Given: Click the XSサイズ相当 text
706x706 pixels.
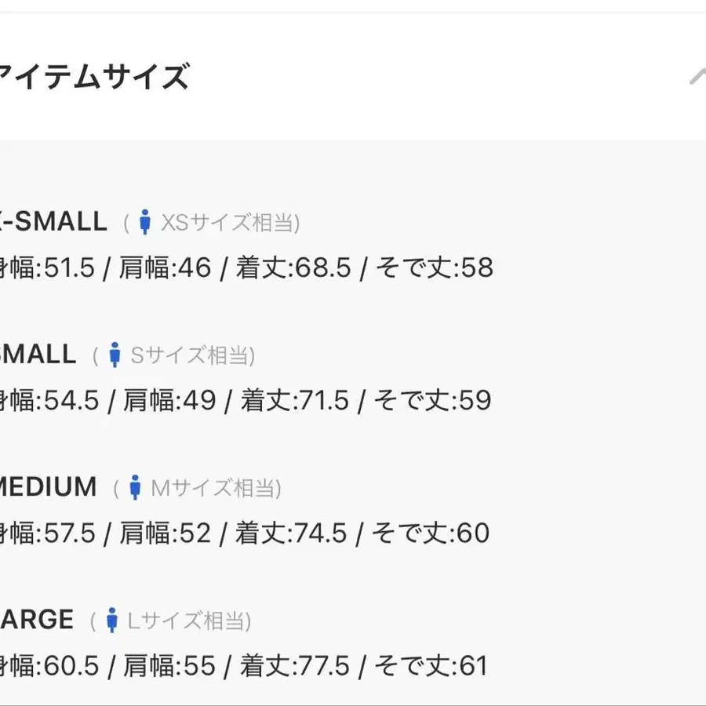Looking at the screenshot, I should tap(229, 224).
